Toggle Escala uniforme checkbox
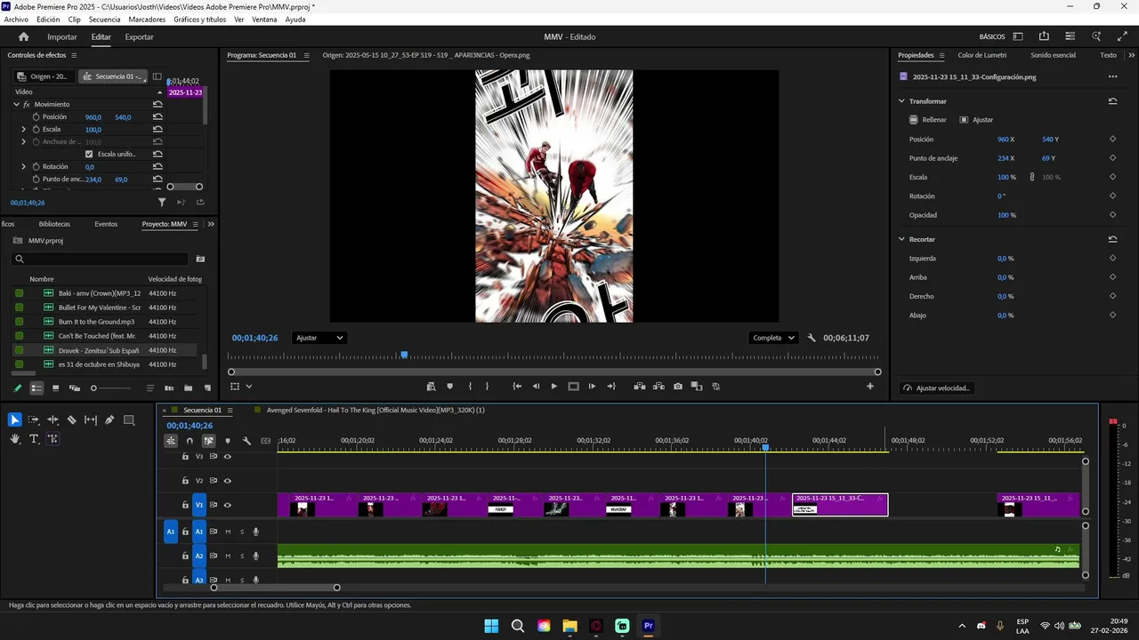The height and width of the screenshot is (640, 1139). [x=89, y=154]
